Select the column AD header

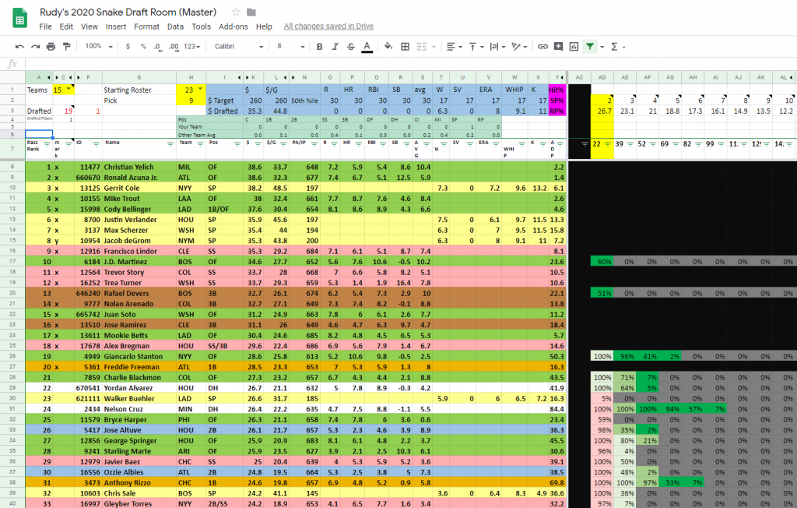[x=602, y=77]
